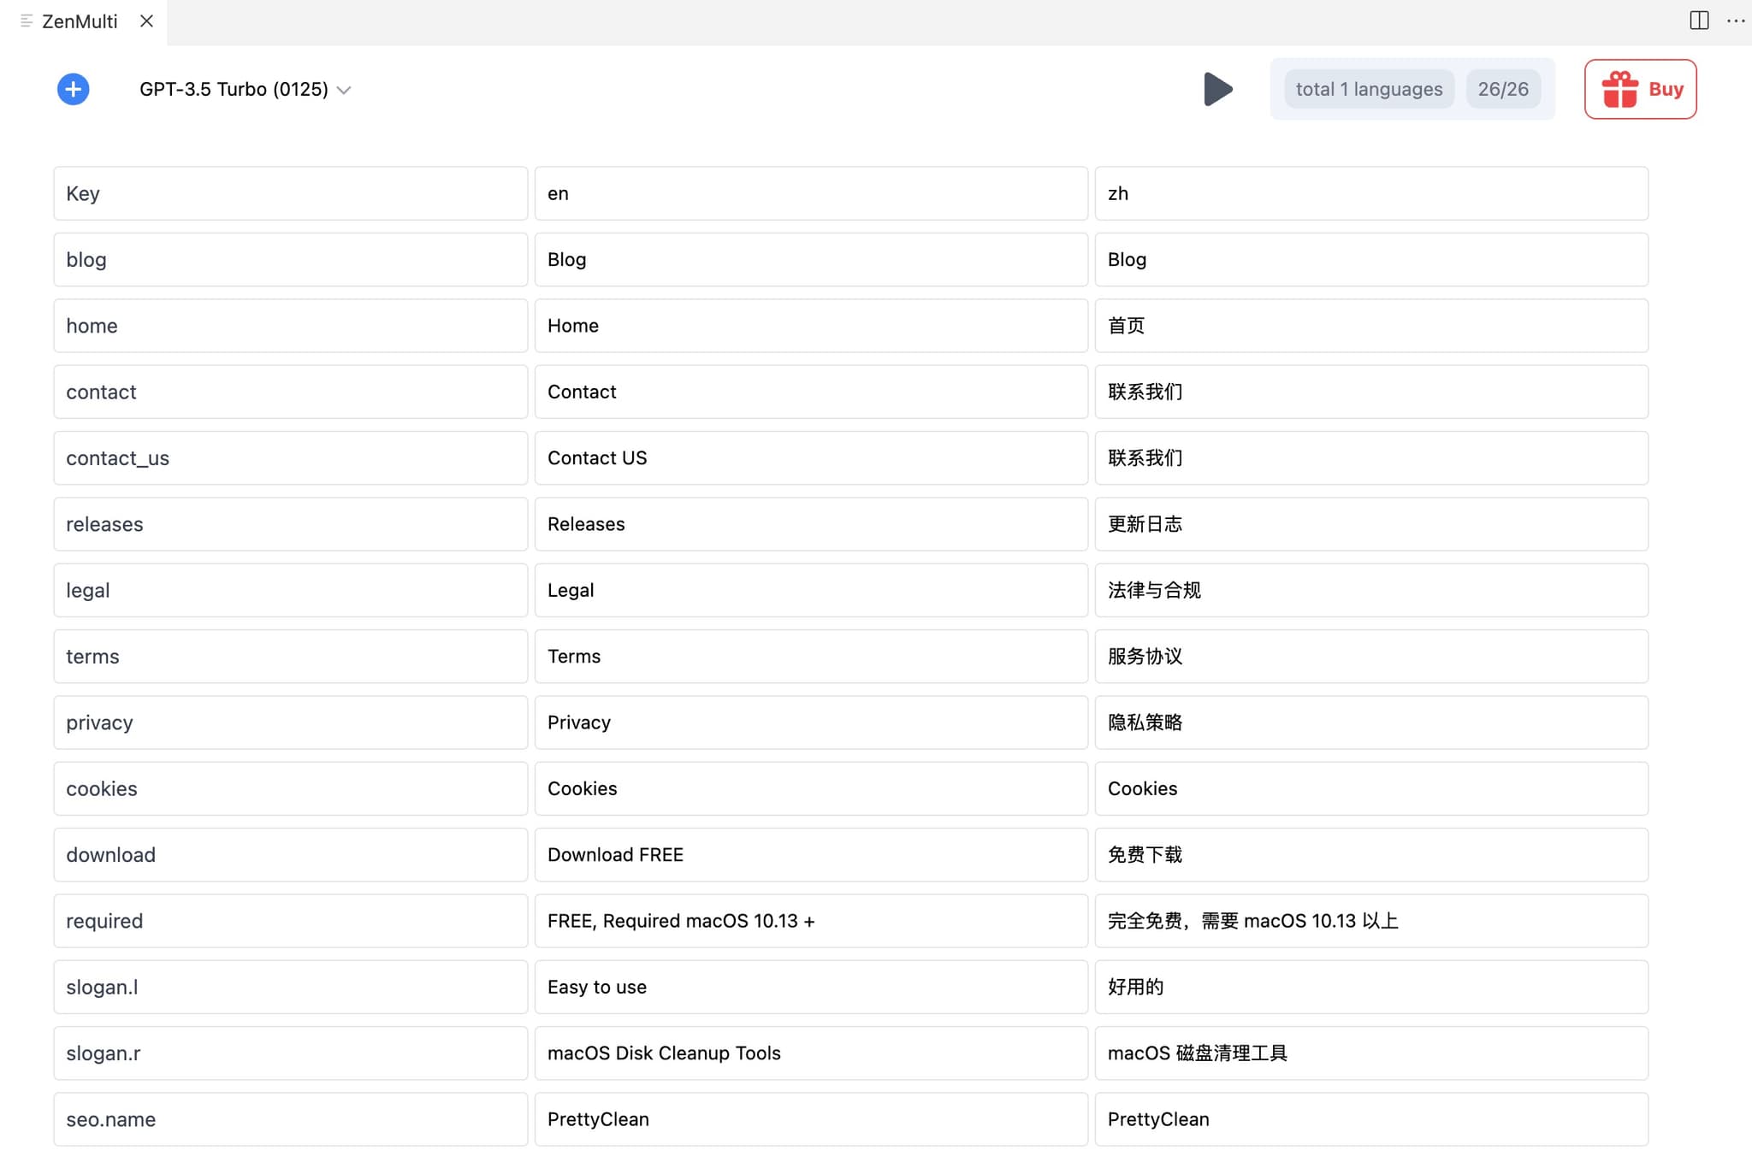Open the GPT-3.5 Turbo model dropdown
1752x1156 pixels.
[244, 89]
